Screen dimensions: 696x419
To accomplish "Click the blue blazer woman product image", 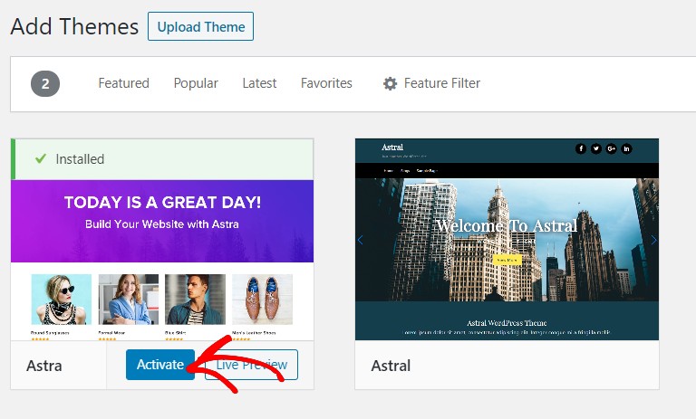I will (129, 300).
